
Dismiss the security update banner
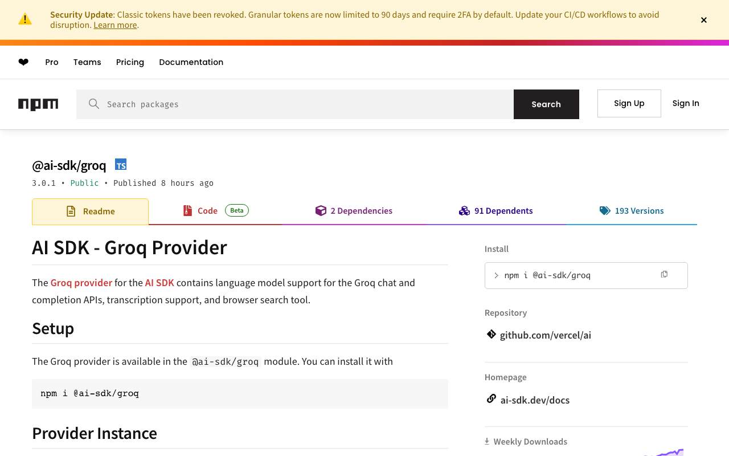click(704, 20)
